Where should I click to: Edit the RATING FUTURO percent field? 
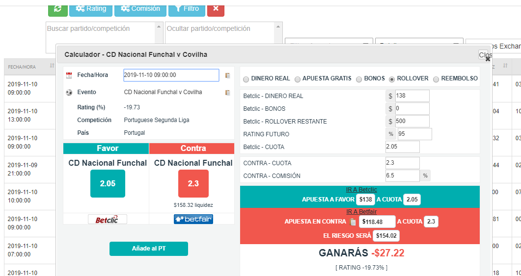[x=414, y=134]
